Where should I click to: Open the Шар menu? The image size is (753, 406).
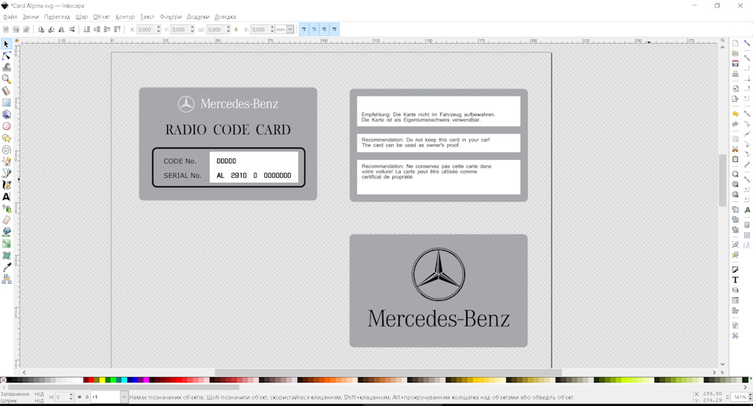coord(81,16)
